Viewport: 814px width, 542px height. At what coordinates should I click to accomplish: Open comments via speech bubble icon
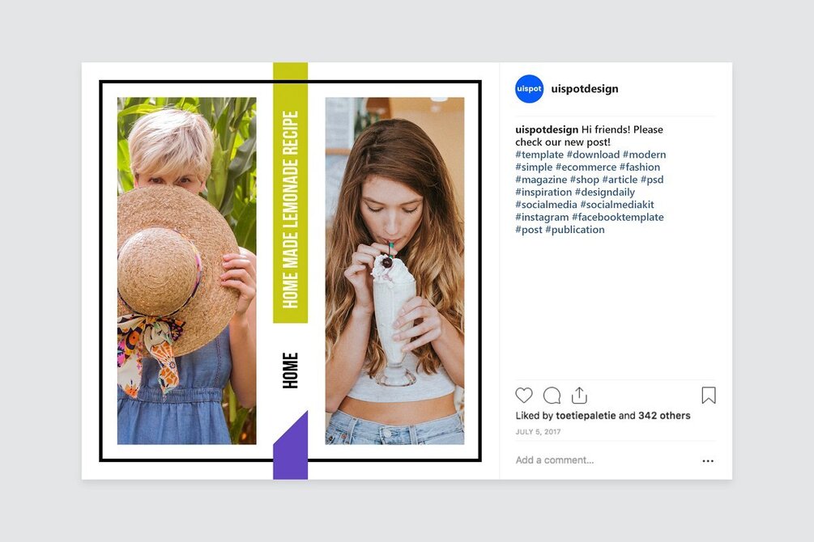[552, 396]
